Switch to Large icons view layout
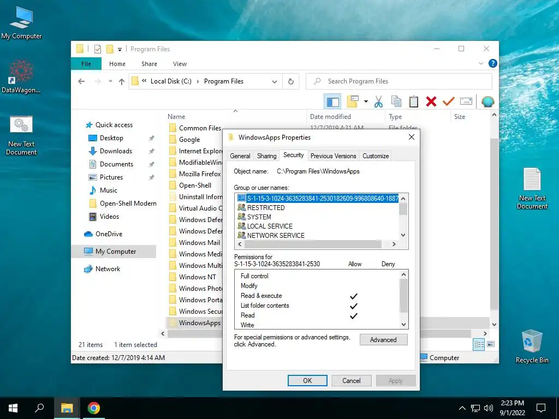Viewport: 559px width, 419px height. pyautogui.click(x=491, y=344)
